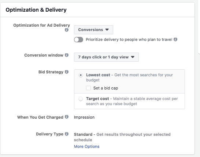Click the Optimization & Delivery section header
Screen dimensions: 200x157
36,10
